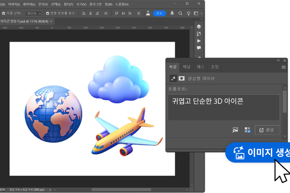The height and width of the screenshot is (193, 290).
Task: Open the 플러그인 menu
Action: (96, 4)
